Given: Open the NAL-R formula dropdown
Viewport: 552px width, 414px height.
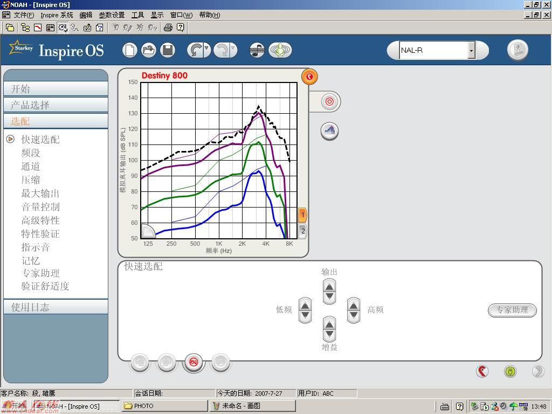Looking at the screenshot, I should (x=471, y=50).
